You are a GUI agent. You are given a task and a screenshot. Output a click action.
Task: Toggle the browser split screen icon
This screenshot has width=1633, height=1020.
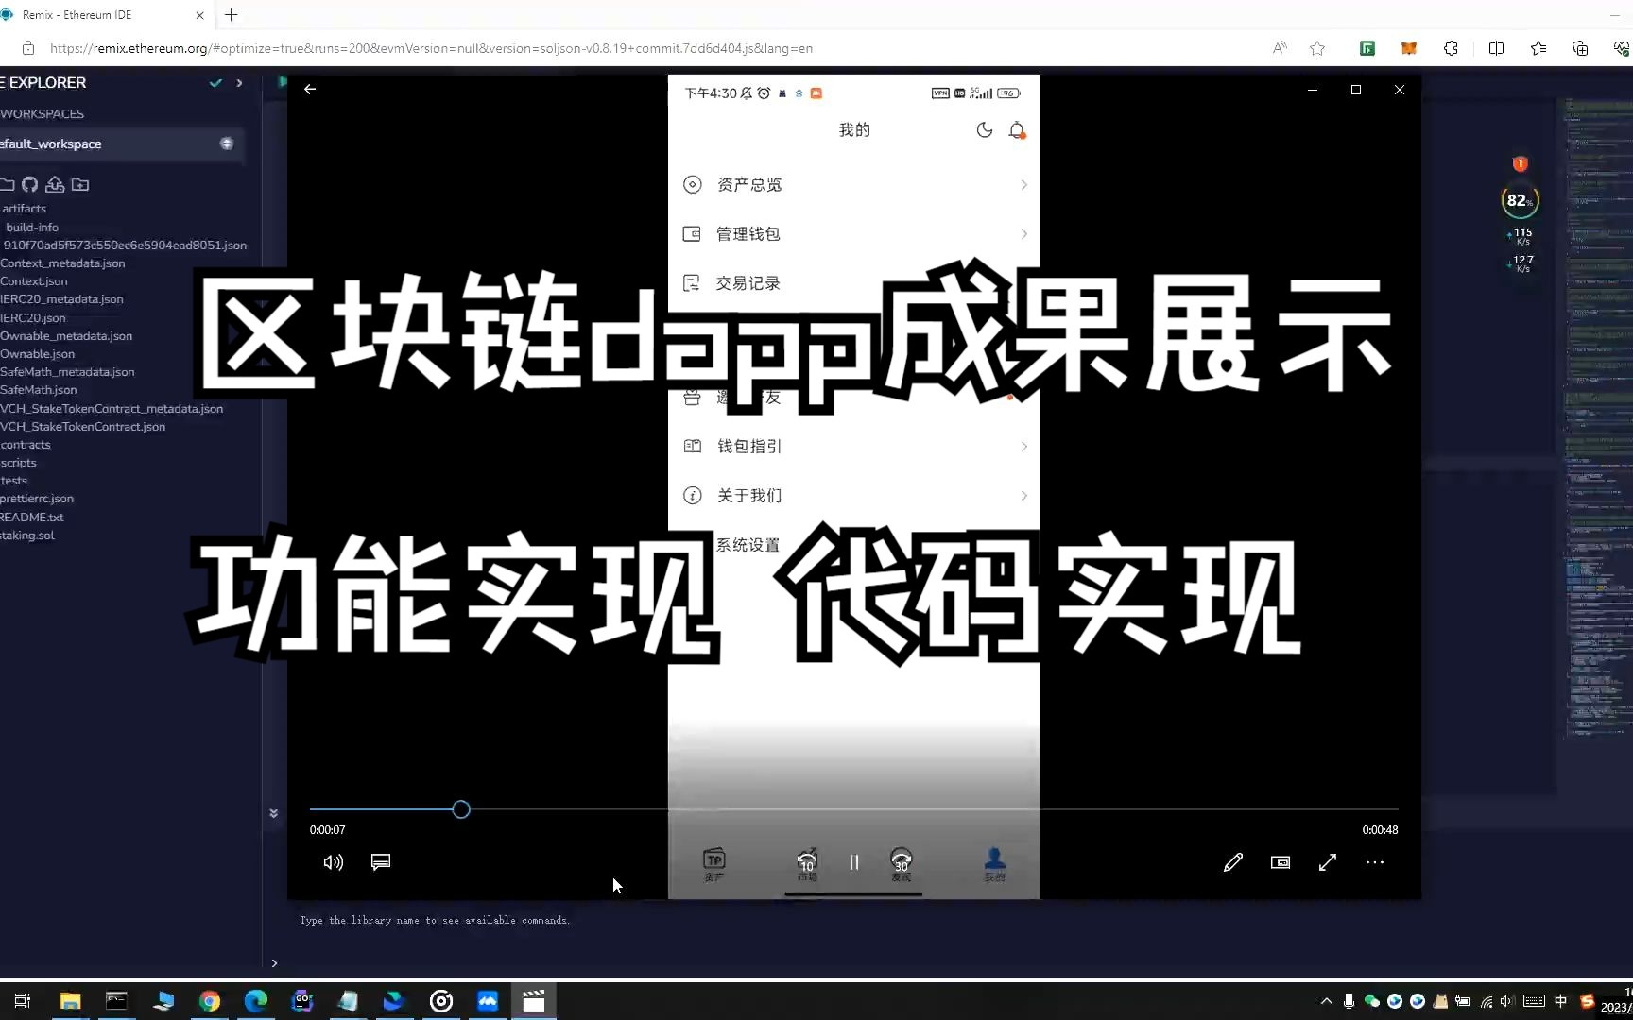(x=1496, y=48)
